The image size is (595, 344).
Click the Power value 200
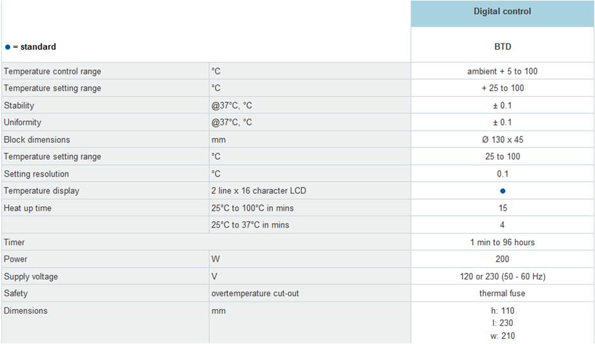502,259
